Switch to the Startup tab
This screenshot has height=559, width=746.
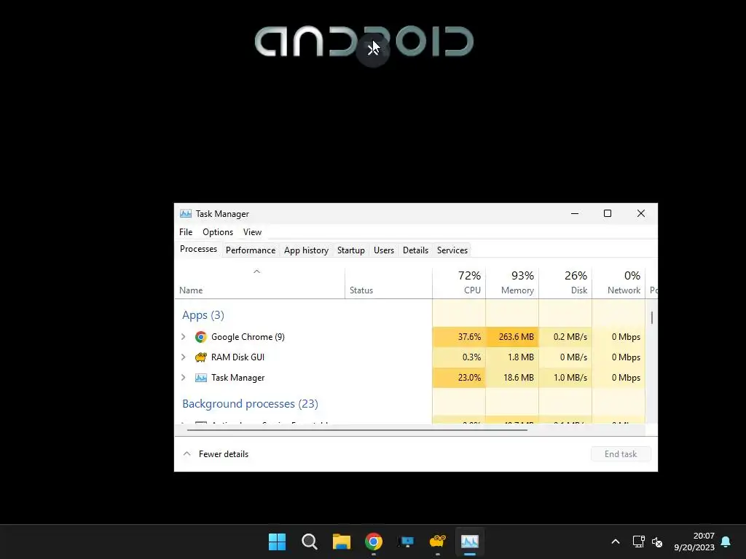tap(351, 250)
